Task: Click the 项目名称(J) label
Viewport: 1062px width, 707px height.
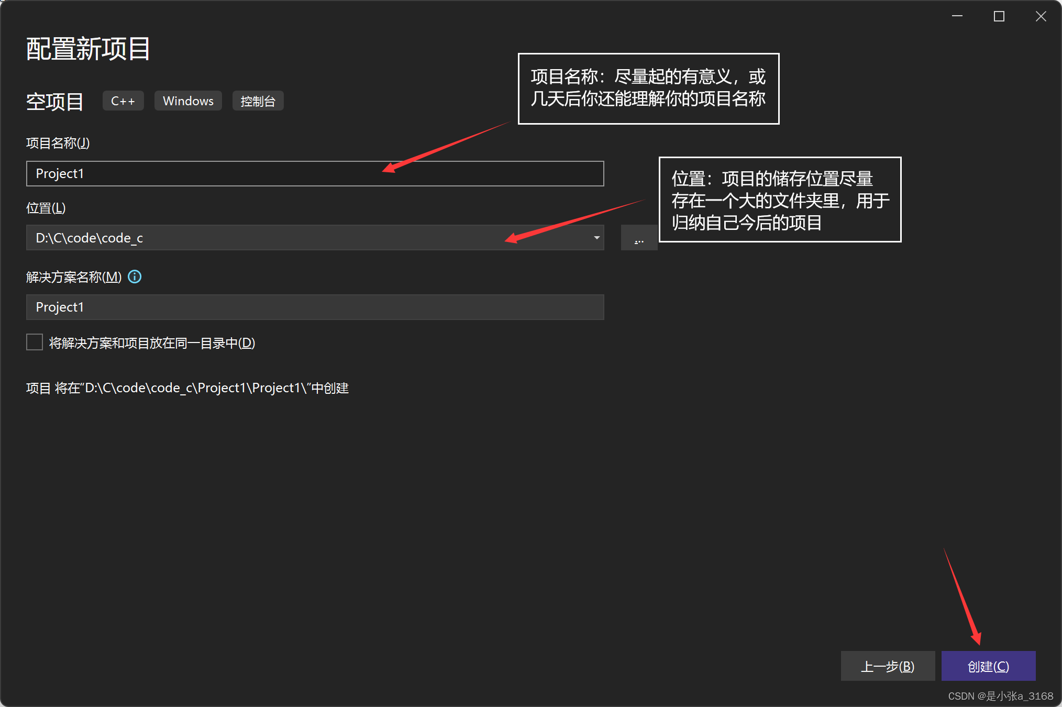Action: point(58,143)
